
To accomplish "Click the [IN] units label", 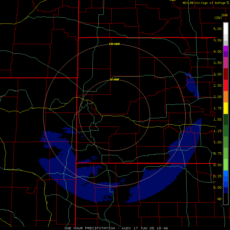I will pyautogui.click(x=218, y=18).
